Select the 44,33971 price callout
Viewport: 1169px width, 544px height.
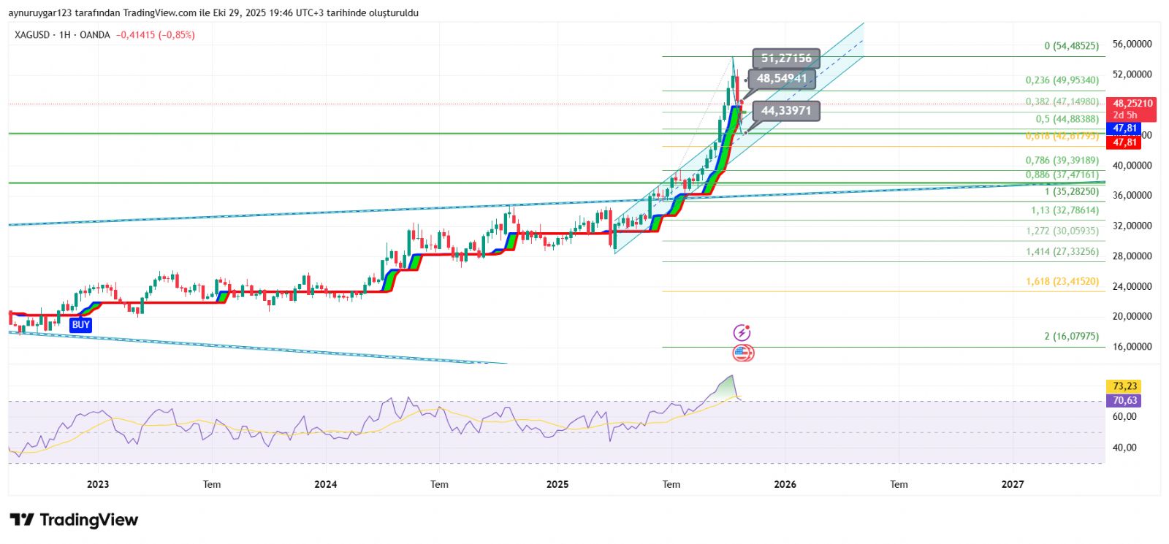[786, 111]
